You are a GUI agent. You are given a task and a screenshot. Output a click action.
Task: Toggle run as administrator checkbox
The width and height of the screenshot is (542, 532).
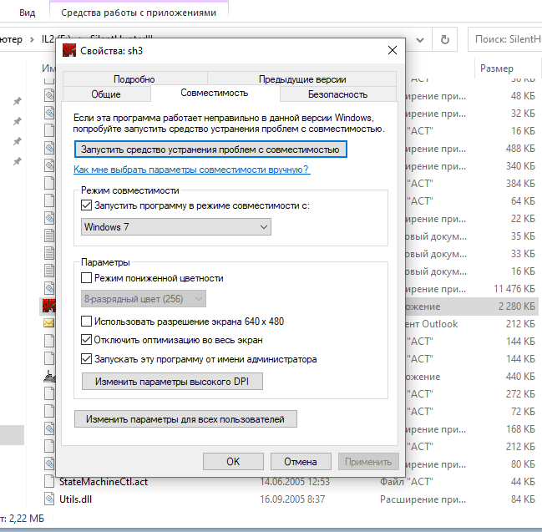click(86, 359)
